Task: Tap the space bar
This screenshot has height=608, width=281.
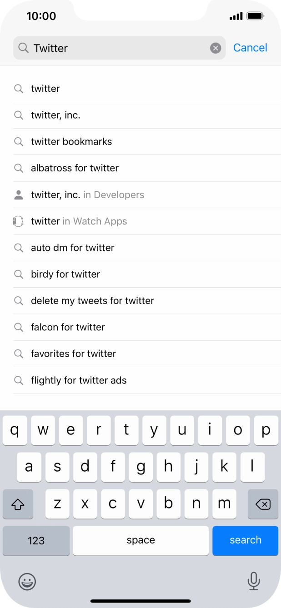Action: pos(140,540)
